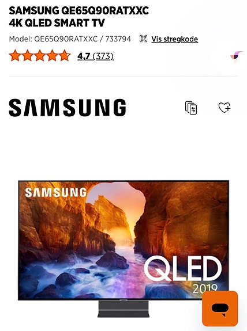Image resolution: width=247 pixels, height=331 pixels.
Task: Open the Vis stregkode link
Action: coord(175,39)
